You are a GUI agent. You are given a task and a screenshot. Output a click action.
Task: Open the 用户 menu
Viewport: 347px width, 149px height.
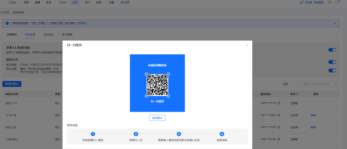[87, 3]
